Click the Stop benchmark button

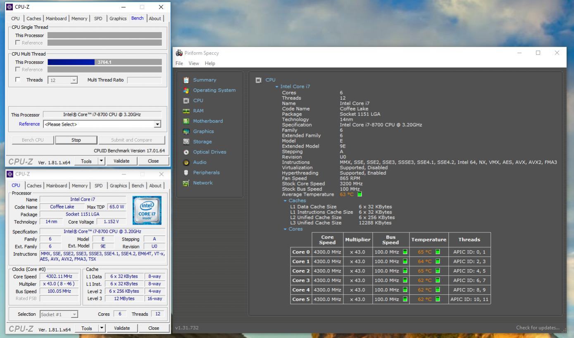point(76,140)
